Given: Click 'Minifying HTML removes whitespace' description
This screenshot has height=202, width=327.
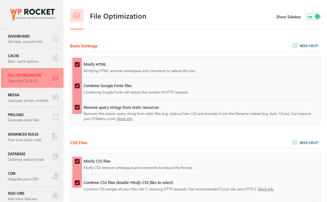Looking at the screenshot, I should point(140,71).
